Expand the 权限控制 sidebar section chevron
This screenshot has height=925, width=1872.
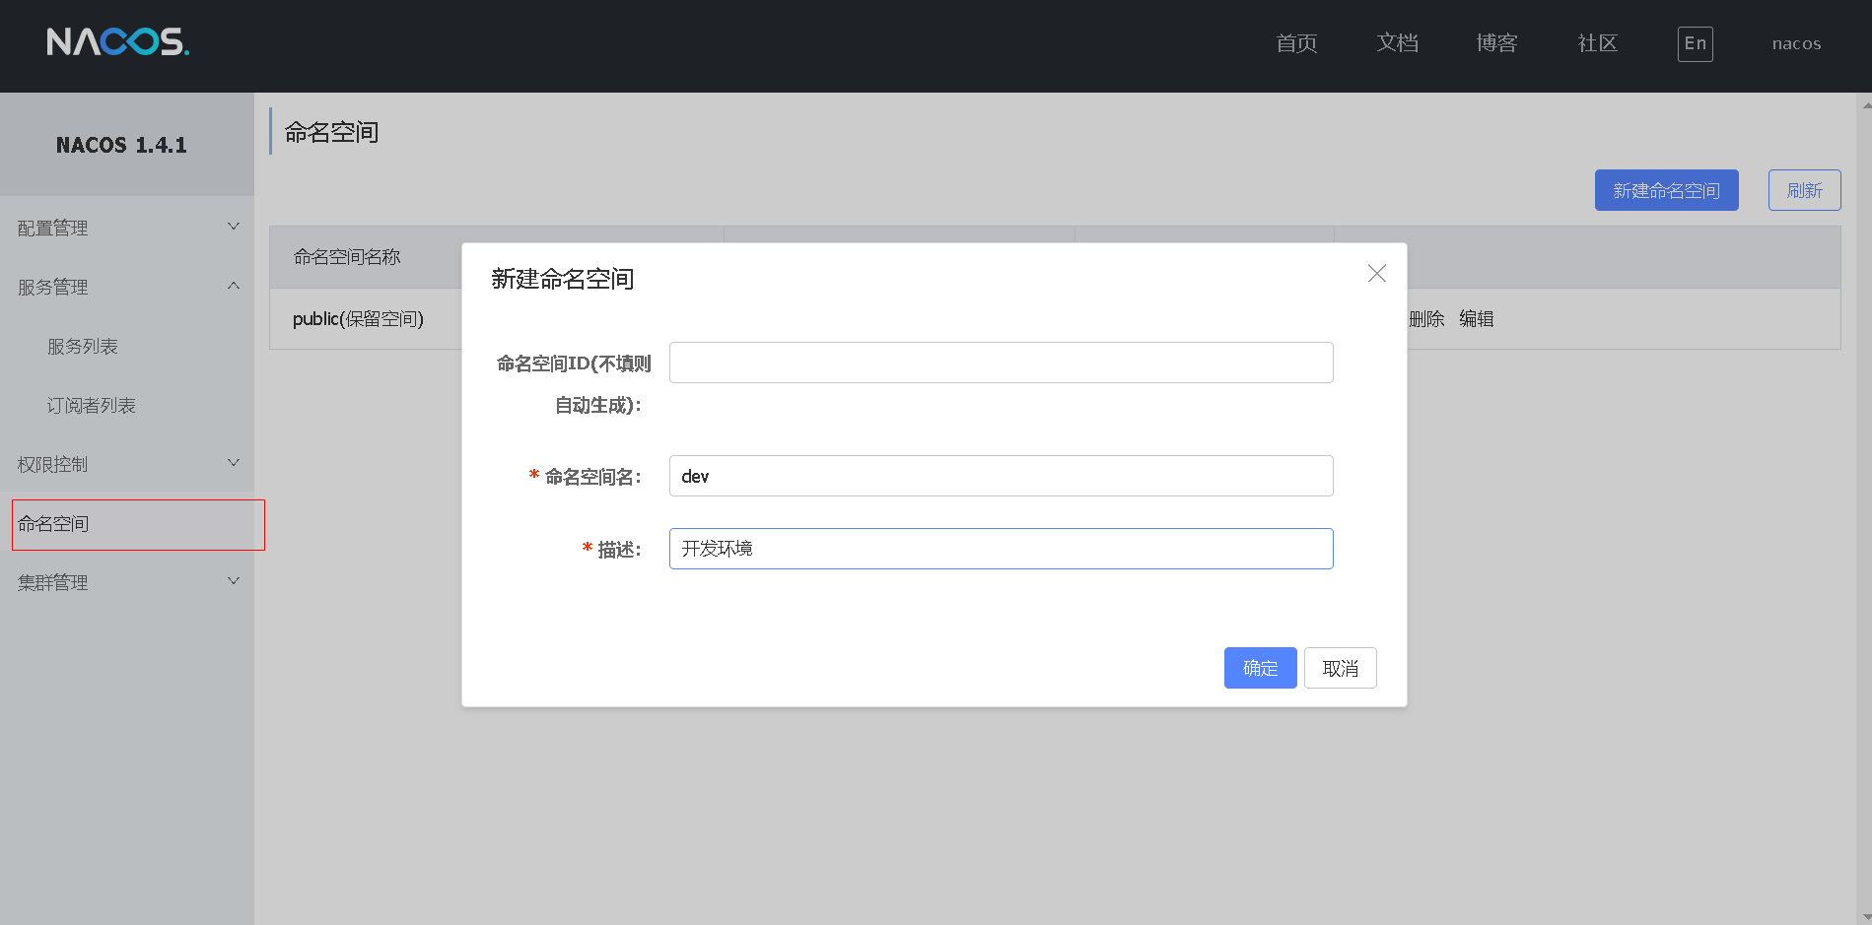pos(234,463)
